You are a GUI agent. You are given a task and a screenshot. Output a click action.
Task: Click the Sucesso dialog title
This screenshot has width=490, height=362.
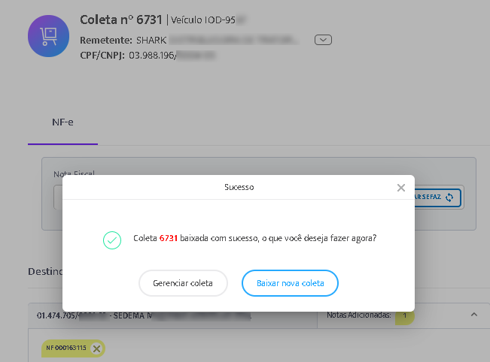click(239, 187)
